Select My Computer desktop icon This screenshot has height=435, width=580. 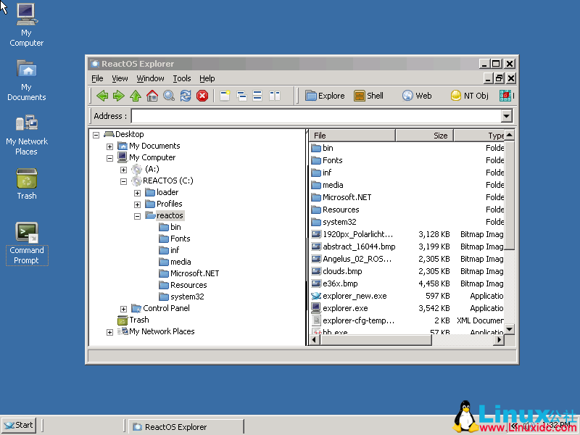pyautogui.click(x=26, y=25)
